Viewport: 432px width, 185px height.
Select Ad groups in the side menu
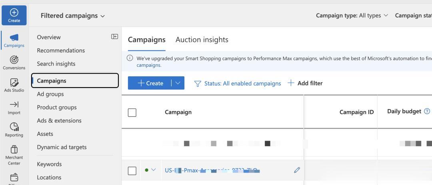(x=50, y=94)
